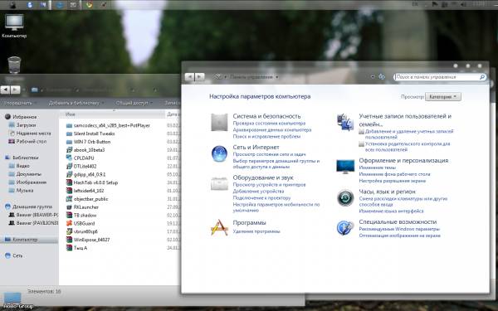Open the Корзина recycle bin desktop icon

pyautogui.click(x=14, y=65)
